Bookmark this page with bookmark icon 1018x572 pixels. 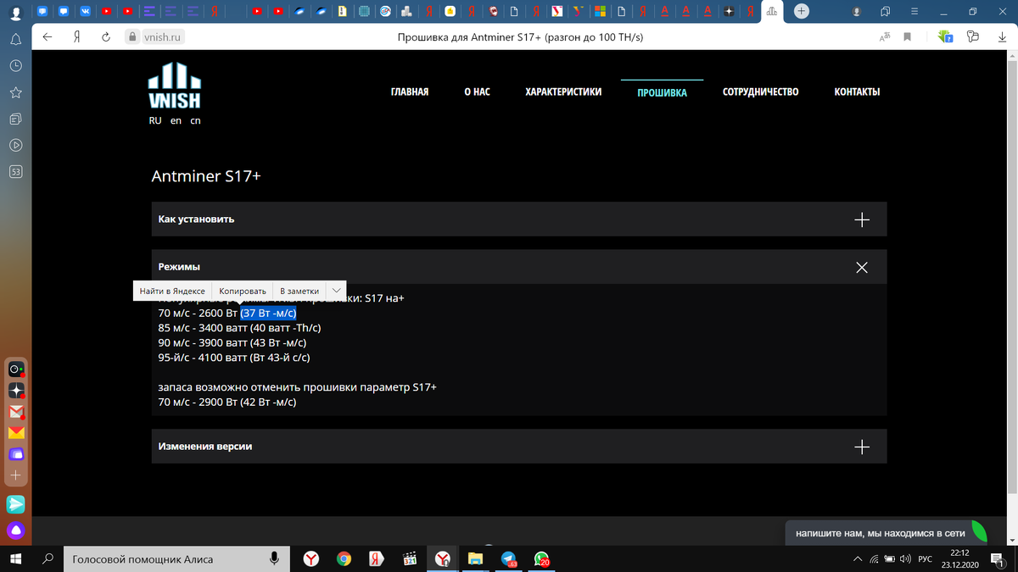point(907,37)
